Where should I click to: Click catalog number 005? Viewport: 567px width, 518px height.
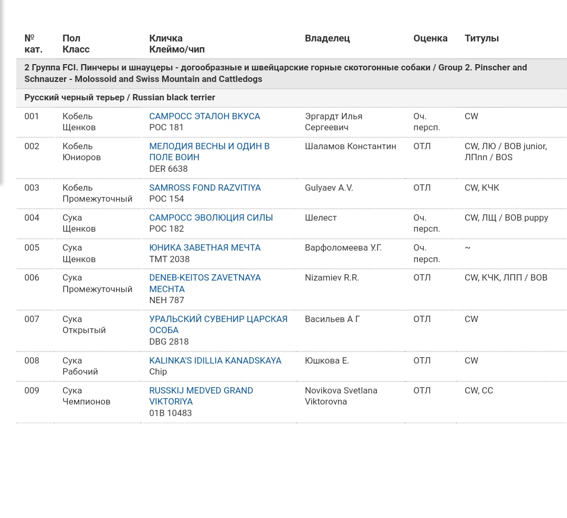pos(32,247)
